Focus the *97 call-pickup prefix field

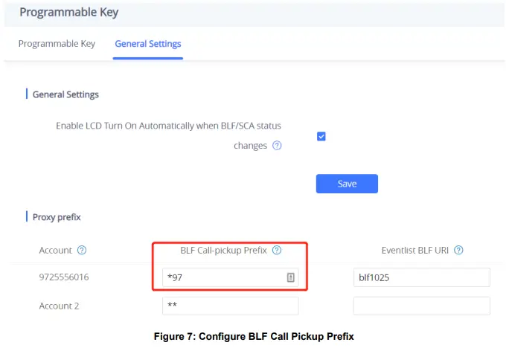click(x=223, y=277)
